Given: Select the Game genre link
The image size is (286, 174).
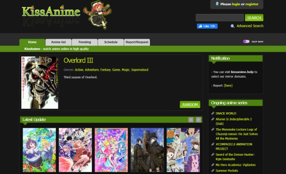Looking at the screenshot, I should (116, 70).
